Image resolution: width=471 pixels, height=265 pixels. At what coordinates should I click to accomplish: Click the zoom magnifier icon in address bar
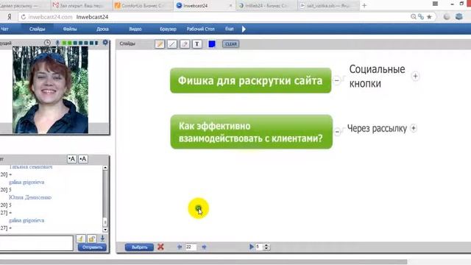[414, 17]
